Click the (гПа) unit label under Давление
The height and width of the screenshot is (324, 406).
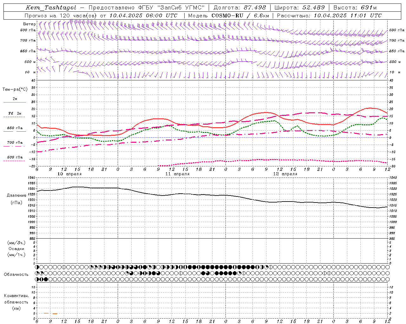tap(16, 203)
